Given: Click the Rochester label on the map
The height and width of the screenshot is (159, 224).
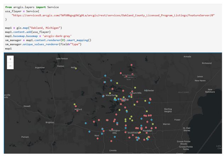Looking at the screenshot, I should pyautogui.click(x=149, y=91).
